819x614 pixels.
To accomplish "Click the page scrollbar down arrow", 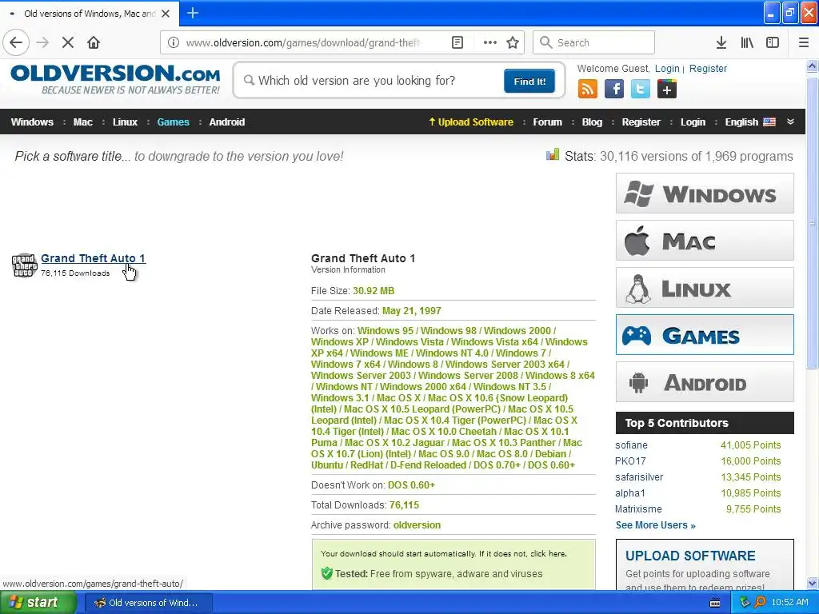I will coord(812,583).
